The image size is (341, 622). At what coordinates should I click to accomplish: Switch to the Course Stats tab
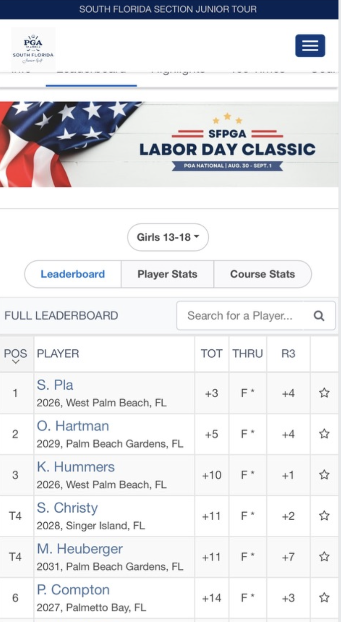(262, 274)
